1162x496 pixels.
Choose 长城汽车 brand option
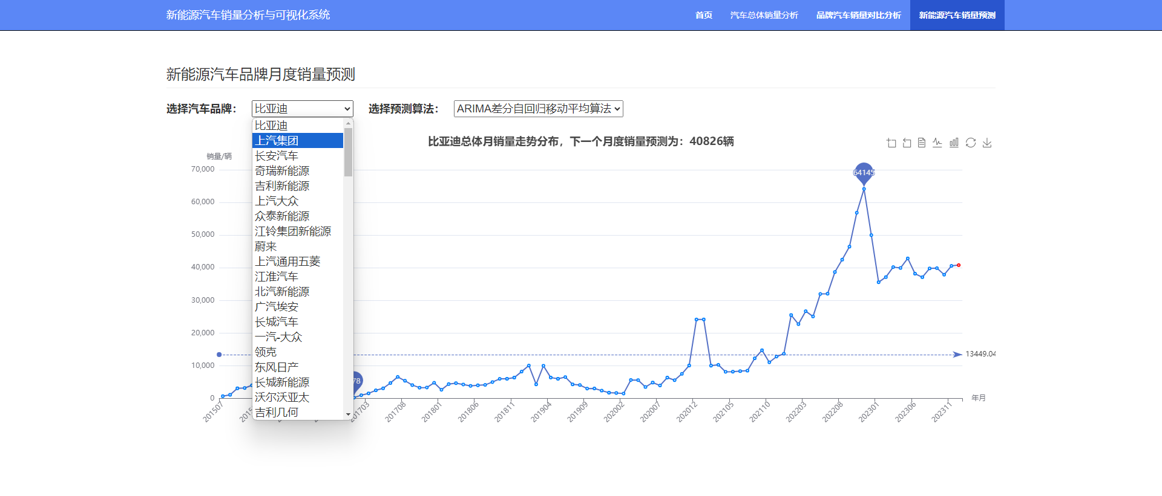[x=298, y=322]
